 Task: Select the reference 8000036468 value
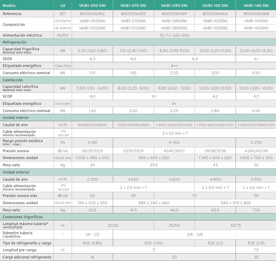point(256,14)
